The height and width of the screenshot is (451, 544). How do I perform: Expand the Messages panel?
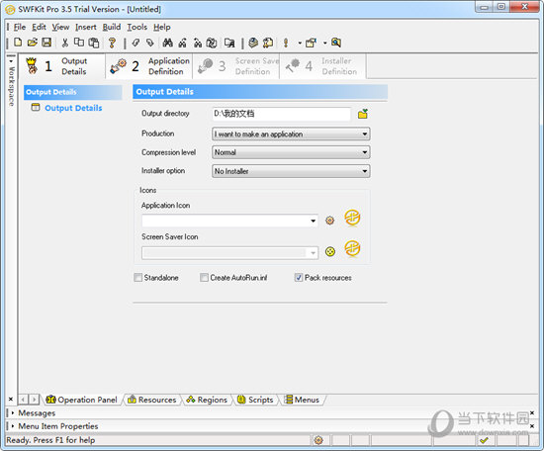click(13, 412)
